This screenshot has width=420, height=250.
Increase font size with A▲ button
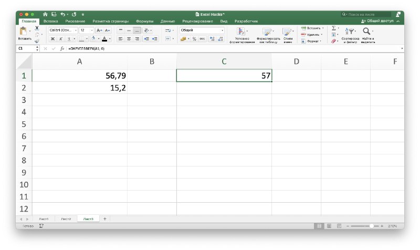[99, 30]
